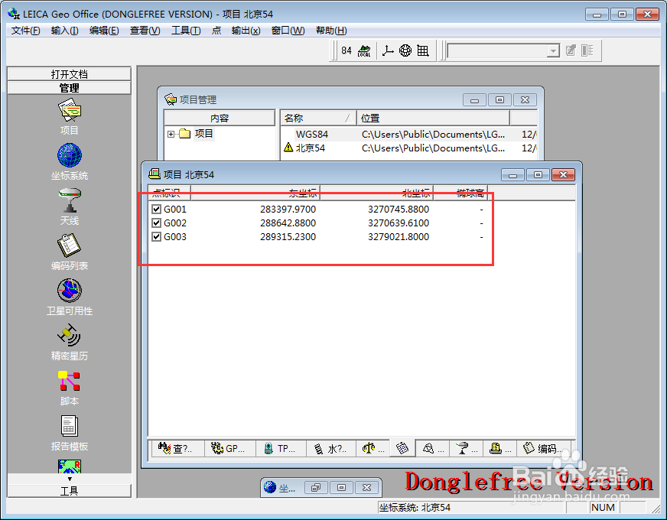
Task: Restore the minimized 坐... window
Action: (316, 488)
